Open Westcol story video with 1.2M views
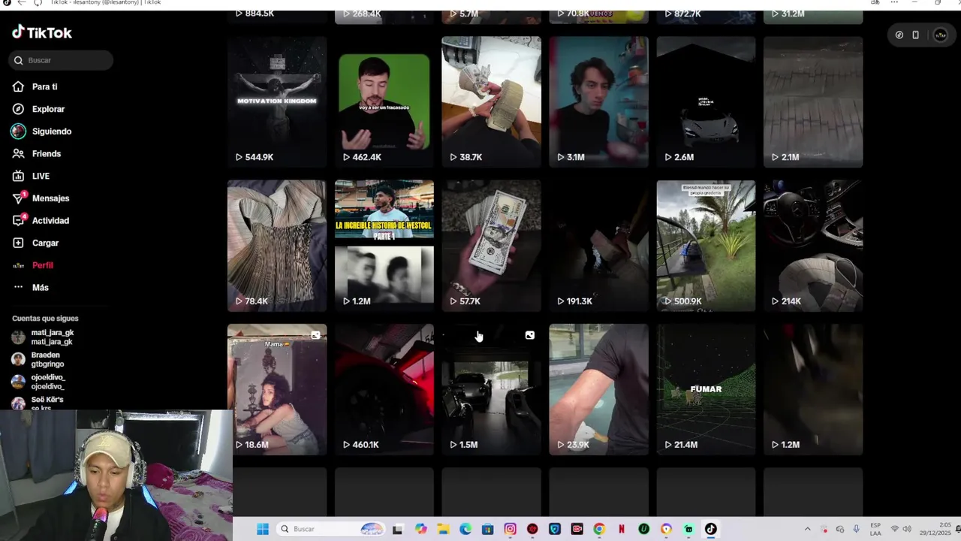The height and width of the screenshot is (541, 961). pos(384,246)
